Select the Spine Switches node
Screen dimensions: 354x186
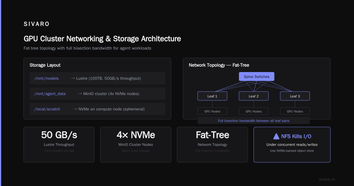coord(257,76)
